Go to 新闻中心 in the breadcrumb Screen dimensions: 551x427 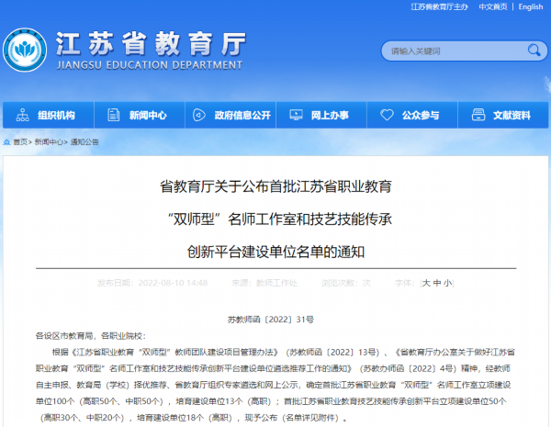click(x=48, y=142)
